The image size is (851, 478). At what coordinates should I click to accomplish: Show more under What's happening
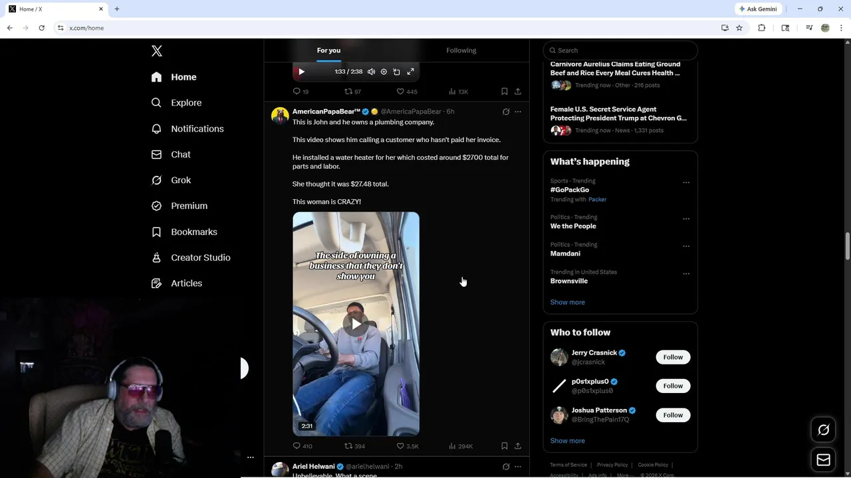pos(567,302)
